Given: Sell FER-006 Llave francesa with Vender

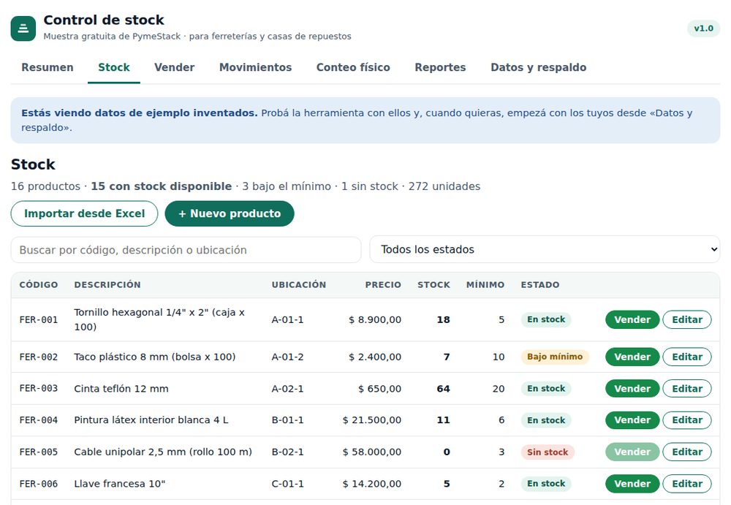Looking at the screenshot, I should 632,484.
